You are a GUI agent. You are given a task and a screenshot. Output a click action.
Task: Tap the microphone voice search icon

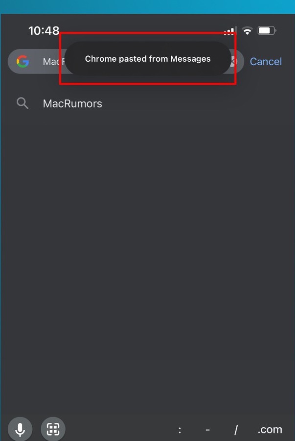(x=20, y=430)
